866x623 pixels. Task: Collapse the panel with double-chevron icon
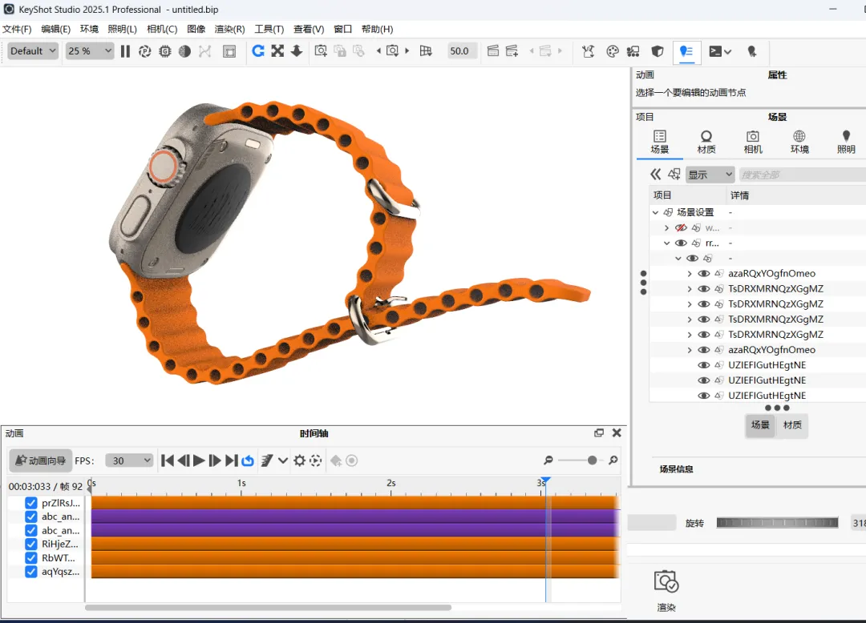656,175
